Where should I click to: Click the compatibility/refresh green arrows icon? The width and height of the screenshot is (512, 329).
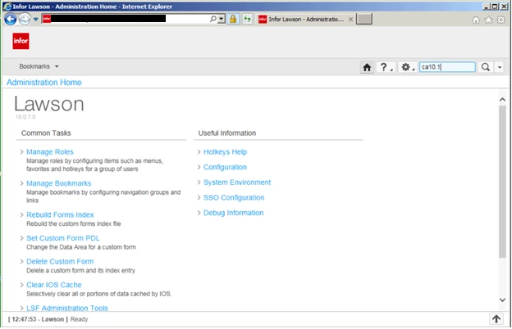pyautogui.click(x=247, y=19)
